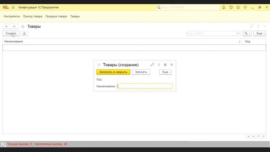This screenshot has height=152, width=270.
Task: Focus the list search field
Action: [211, 33]
